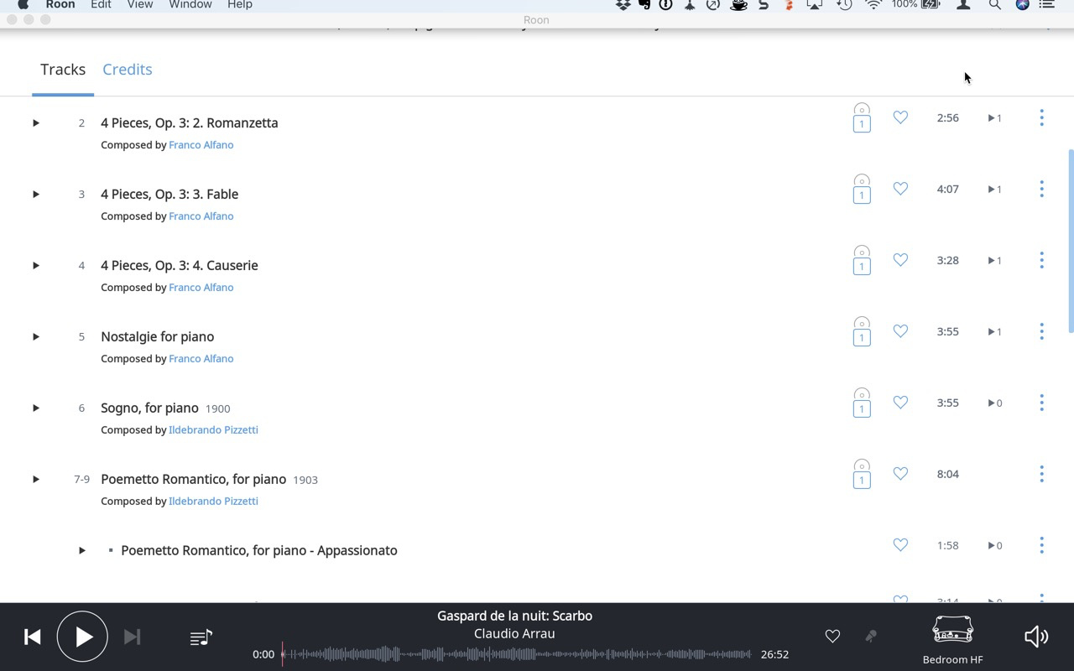1074x671 pixels.
Task: Click the vertical scrollbar thumb
Action: click(x=1071, y=242)
